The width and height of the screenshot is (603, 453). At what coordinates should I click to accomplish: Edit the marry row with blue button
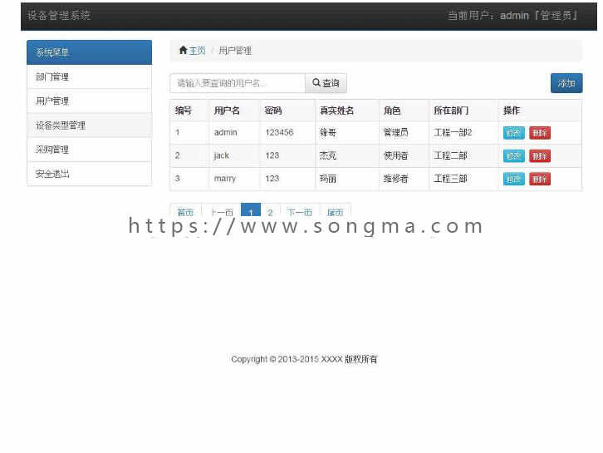click(x=514, y=179)
